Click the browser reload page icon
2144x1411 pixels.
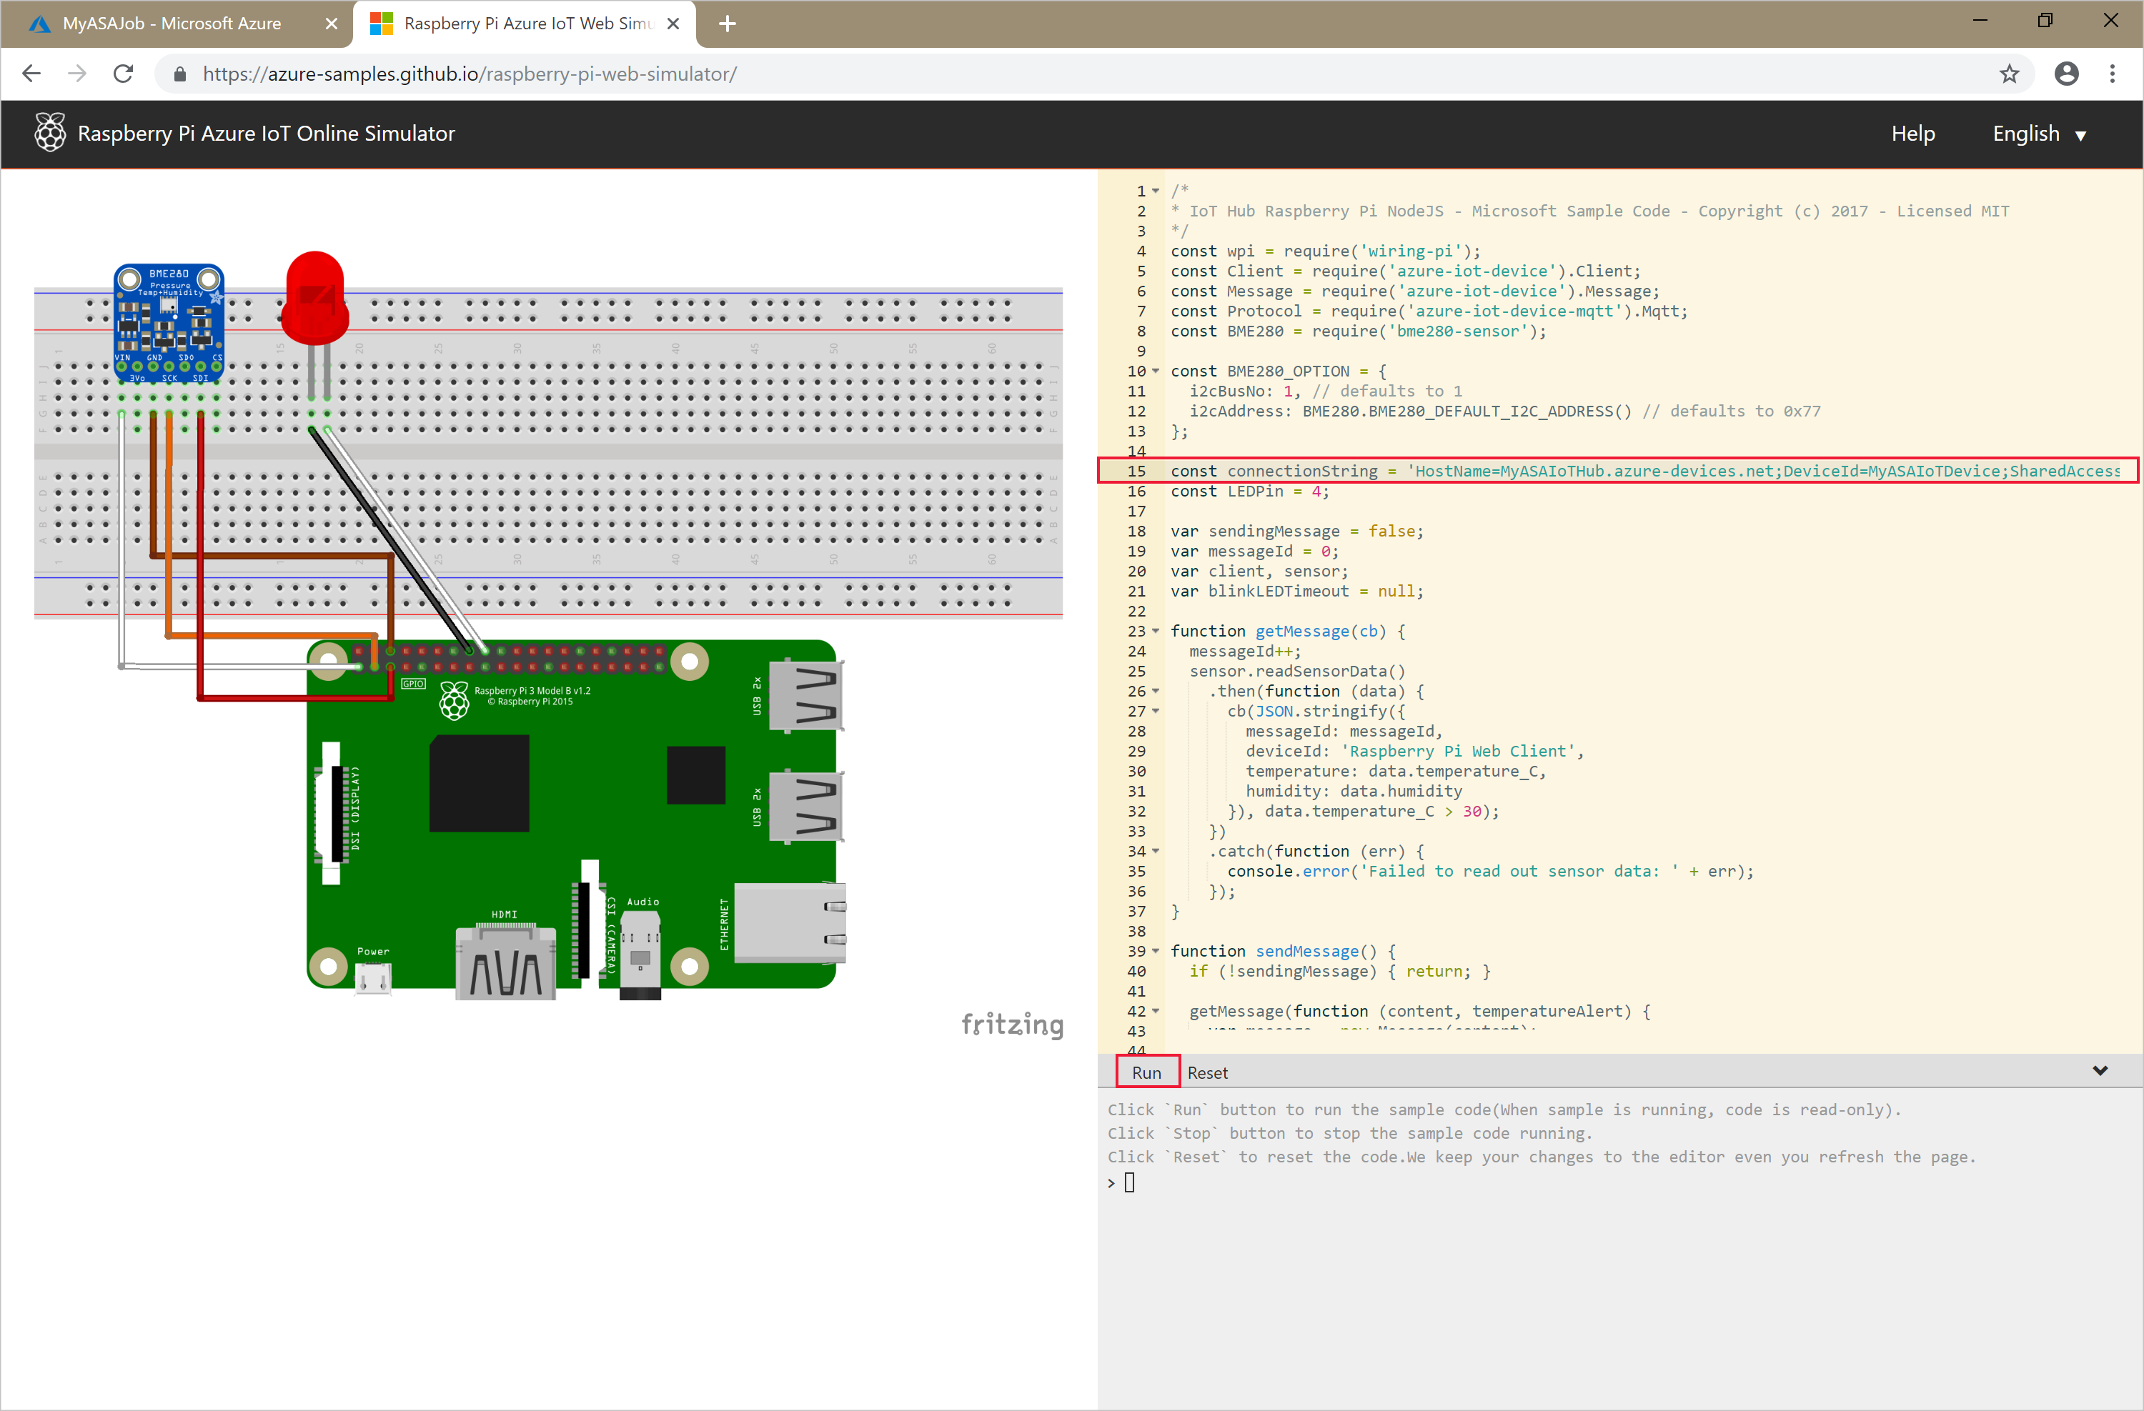(124, 74)
